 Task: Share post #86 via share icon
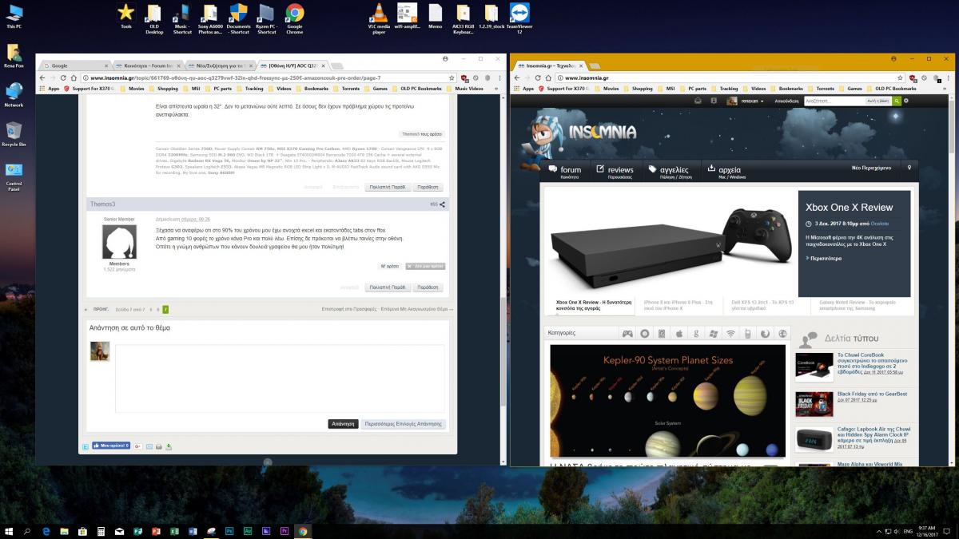(442, 204)
